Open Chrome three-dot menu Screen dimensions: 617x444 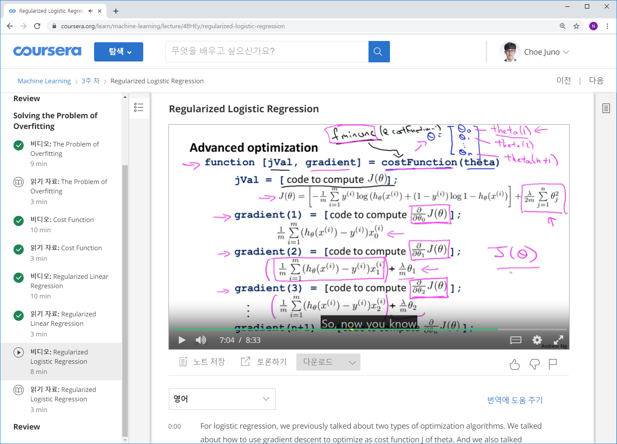point(607,26)
